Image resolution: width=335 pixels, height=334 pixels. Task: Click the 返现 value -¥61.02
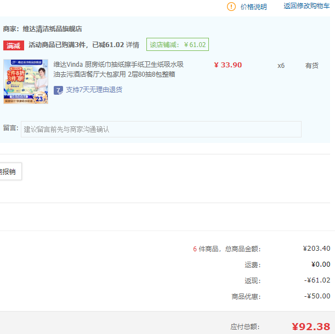[x=317, y=280]
